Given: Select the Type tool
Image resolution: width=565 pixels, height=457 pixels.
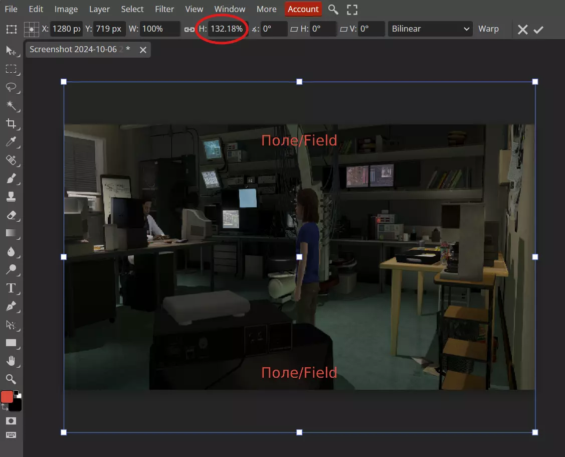Looking at the screenshot, I should click(11, 288).
